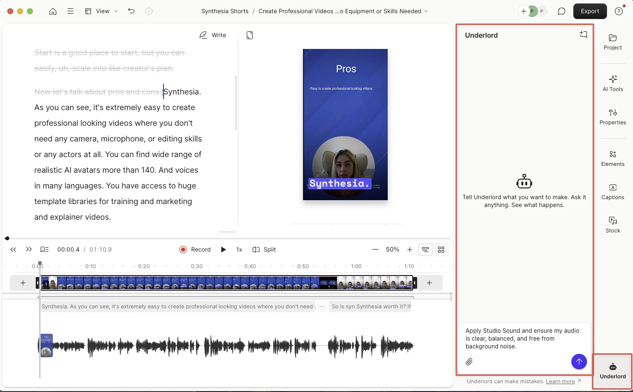Zoom in the timeline

pos(410,250)
